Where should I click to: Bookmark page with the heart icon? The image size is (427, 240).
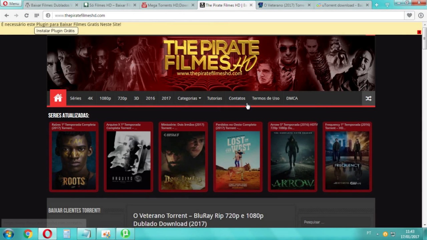409,15
